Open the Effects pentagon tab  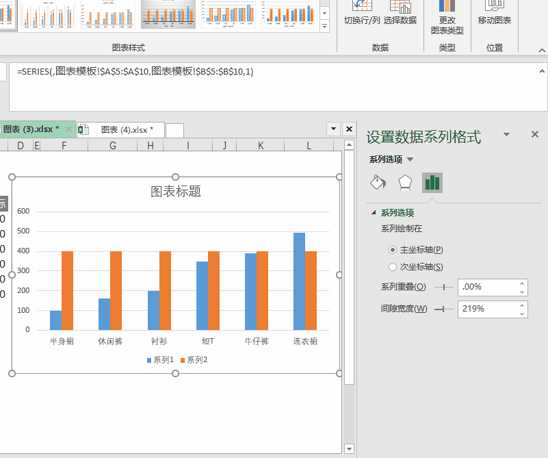coord(405,182)
